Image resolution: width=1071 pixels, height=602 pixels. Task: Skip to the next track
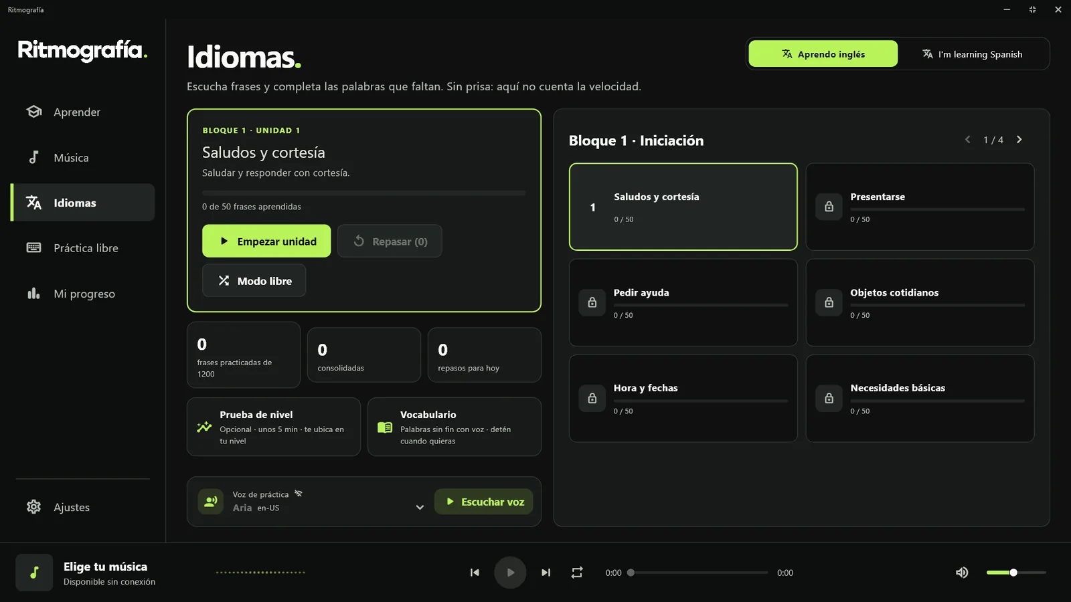(546, 573)
